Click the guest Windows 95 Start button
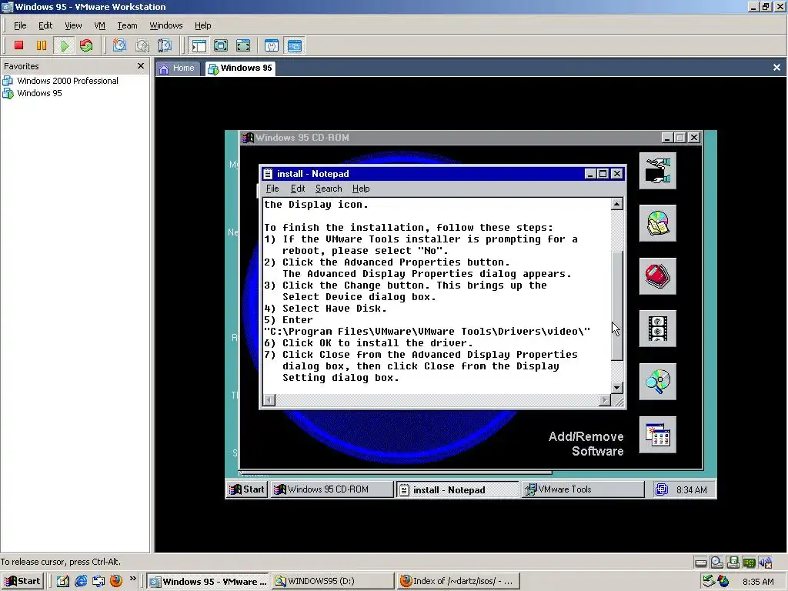Image resolution: width=788 pixels, height=591 pixels. (x=247, y=489)
